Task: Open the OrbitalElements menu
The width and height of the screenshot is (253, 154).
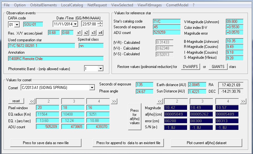Action: [x=43, y=5]
